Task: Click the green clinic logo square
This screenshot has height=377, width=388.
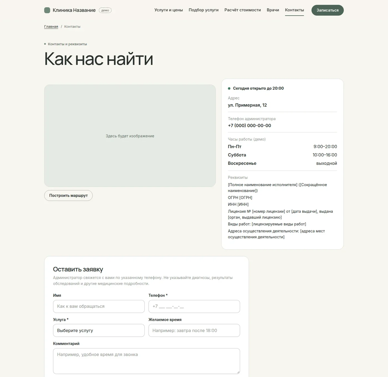Action: (x=47, y=10)
